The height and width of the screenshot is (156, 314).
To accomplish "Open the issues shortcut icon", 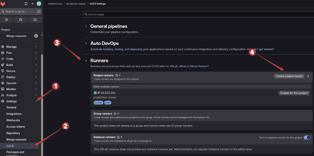I will coord(6,20).
